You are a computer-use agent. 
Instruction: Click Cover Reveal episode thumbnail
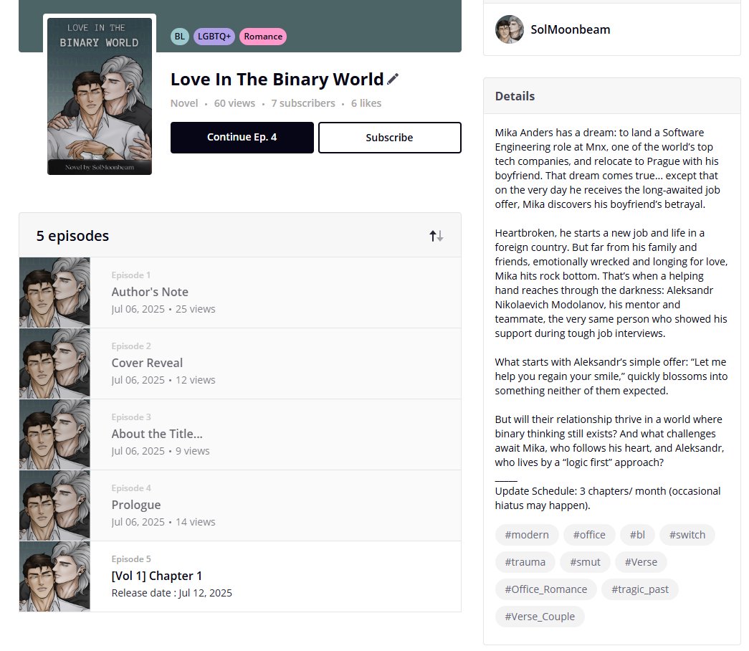coord(54,363)
